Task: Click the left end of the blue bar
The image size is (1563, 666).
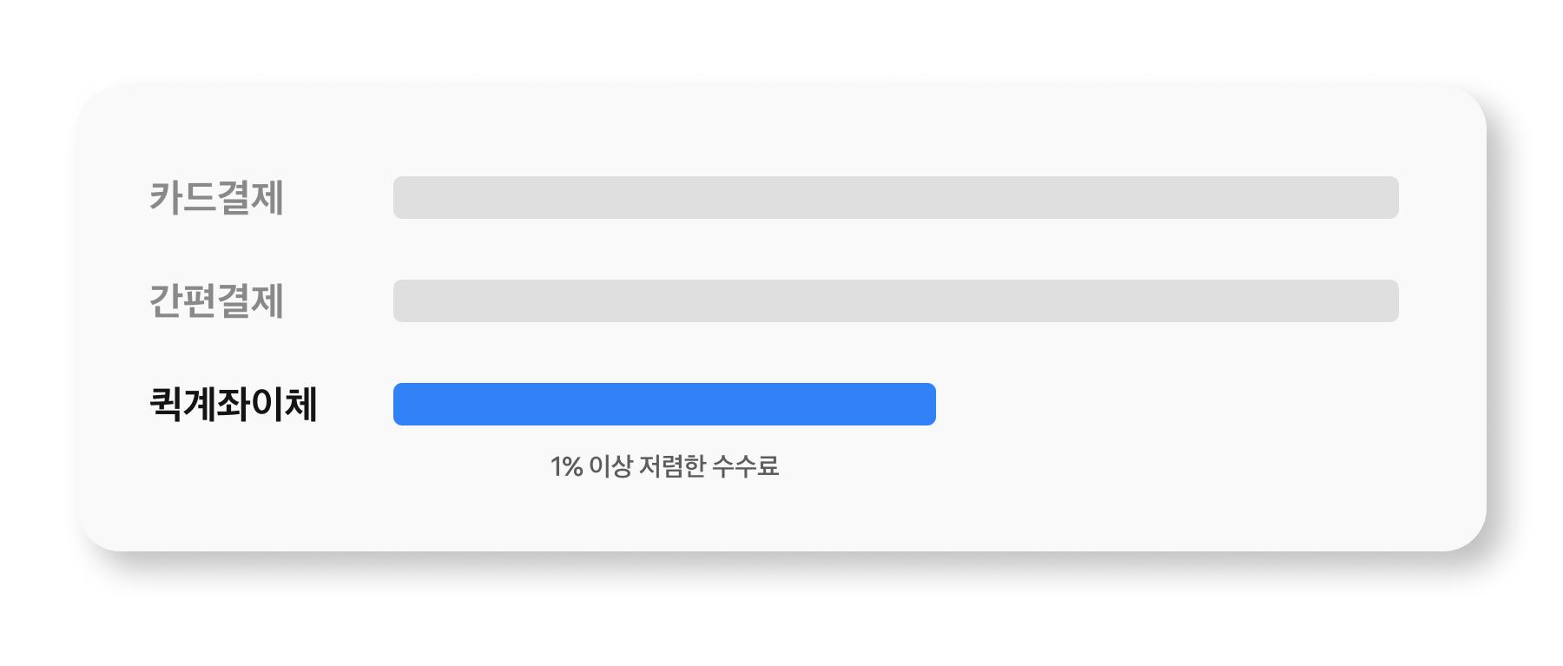Action: [x=402, y=404]
